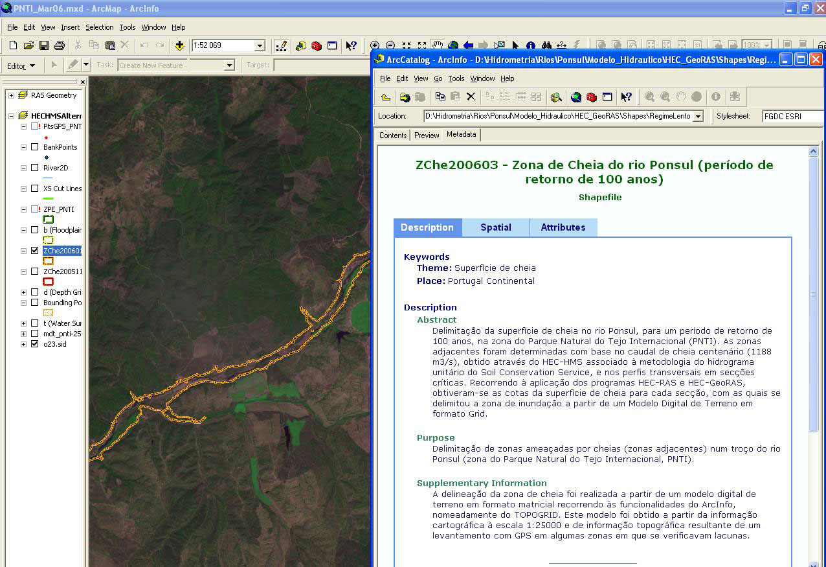The width and height of the screenshot is (826, 567).
Task: Click the Launch ArcMap globe icon in ArcCatalog
Action: tap(576, 97)
